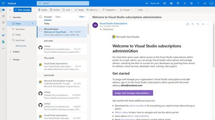Open Snooze dropdown
Screen dimensions: 215x120
coord(126,10)
